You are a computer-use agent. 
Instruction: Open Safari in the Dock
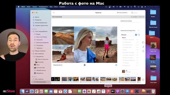coord(32,91)
